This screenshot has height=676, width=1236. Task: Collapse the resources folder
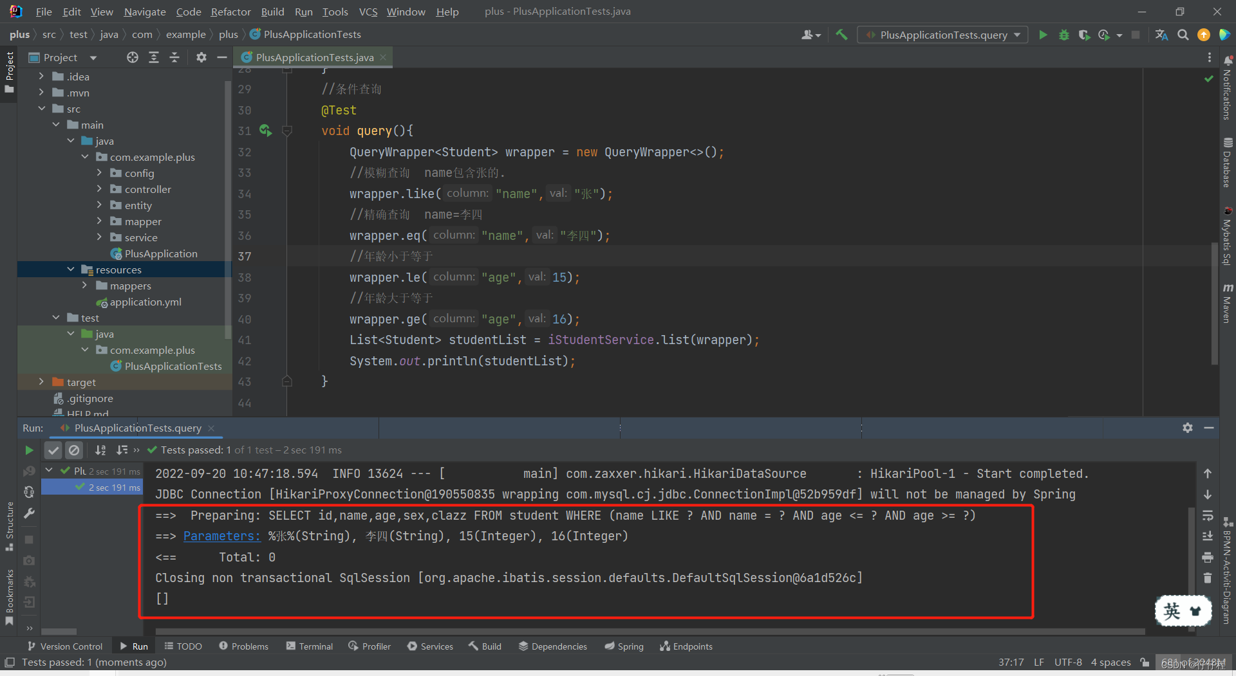tap(70, 269)
